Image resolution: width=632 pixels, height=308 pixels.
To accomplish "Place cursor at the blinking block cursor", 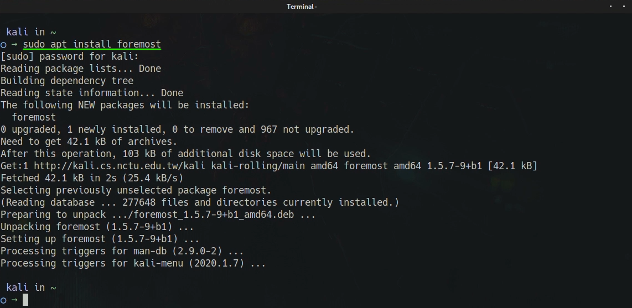I will [x=25, y=300].
